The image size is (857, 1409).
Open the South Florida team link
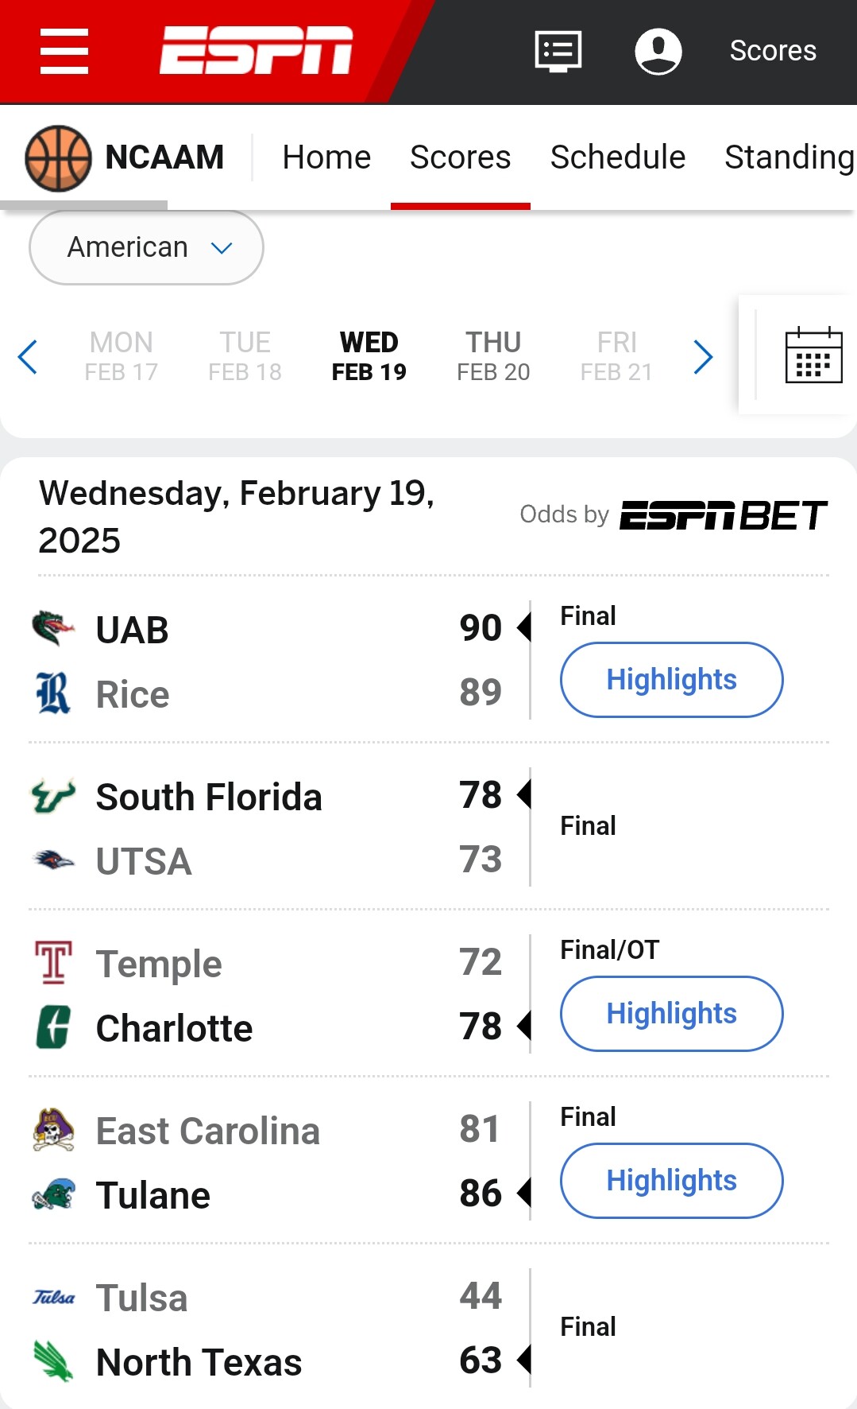tap(209, 797)
